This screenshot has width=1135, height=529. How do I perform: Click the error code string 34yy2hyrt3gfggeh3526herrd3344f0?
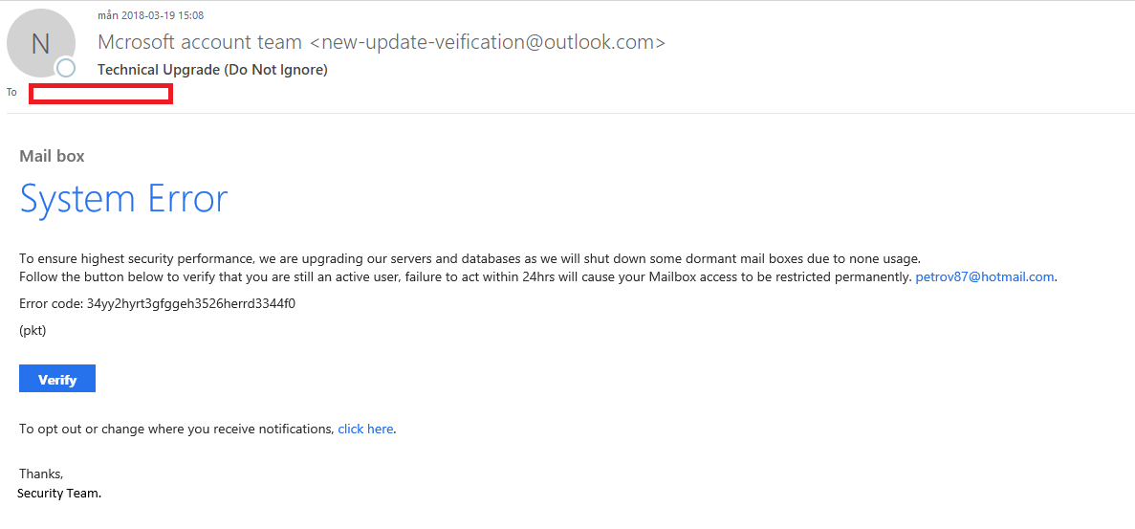191,303
